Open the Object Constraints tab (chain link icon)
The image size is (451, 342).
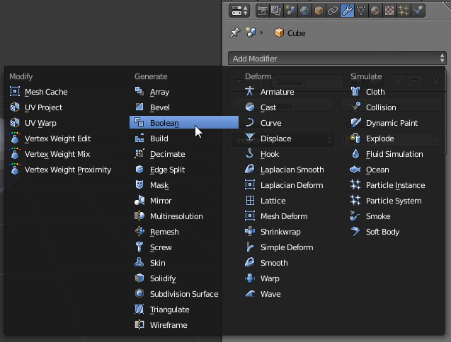coord(333,11)
